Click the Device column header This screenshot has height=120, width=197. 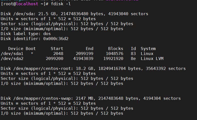coord(15,48)
